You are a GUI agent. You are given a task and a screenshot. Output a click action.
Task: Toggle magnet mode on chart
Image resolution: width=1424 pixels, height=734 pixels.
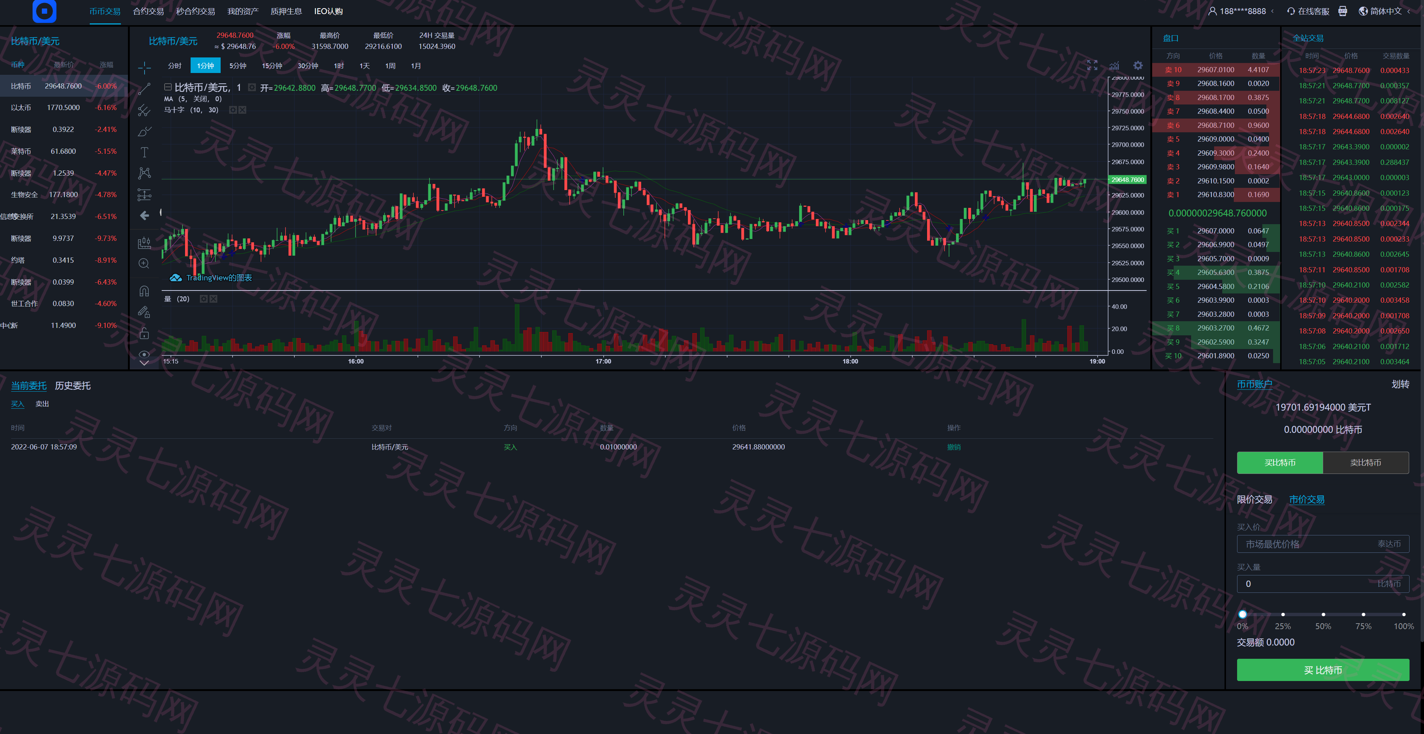(x=144, y=291)
